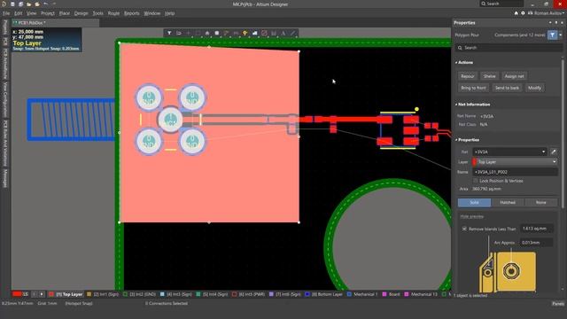The height and width of the screenshot is (319, 567).
Task: Collapse the Actions section
Action: tap(456, 63)
